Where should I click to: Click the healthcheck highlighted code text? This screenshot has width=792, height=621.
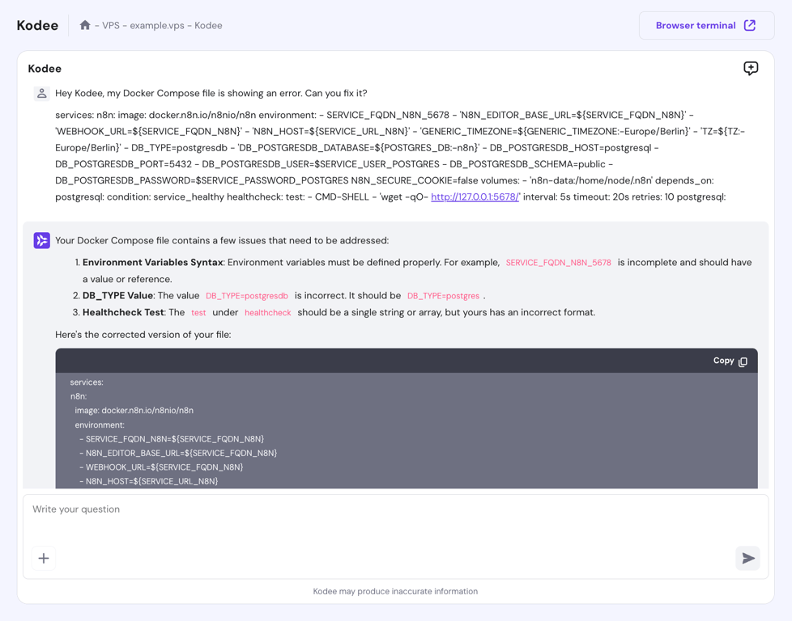point(268,312)
